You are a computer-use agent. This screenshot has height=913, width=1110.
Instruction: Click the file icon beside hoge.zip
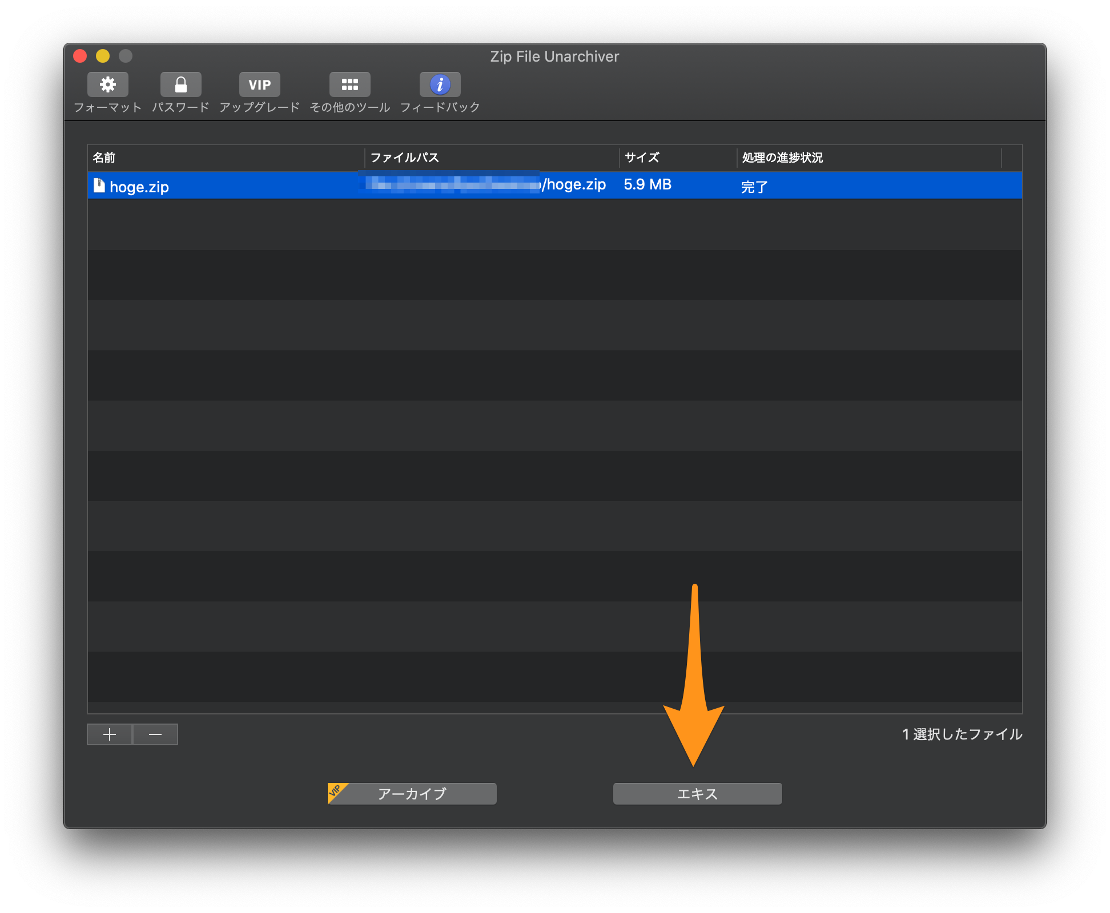(x=99, y=185)
